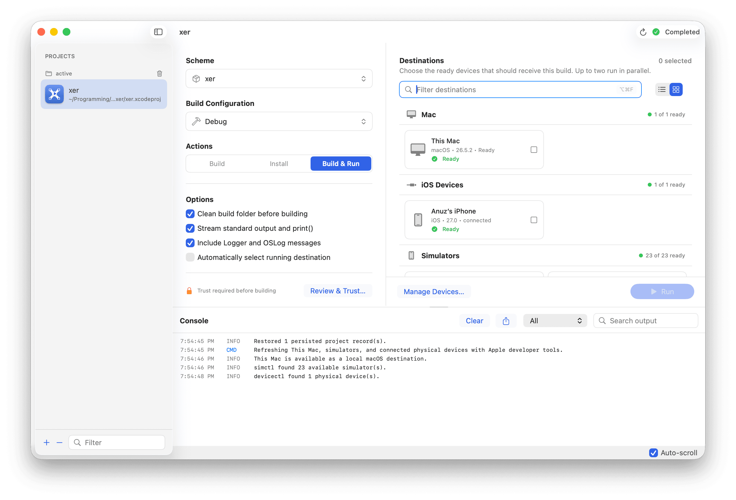
Task: Enable Automatically select running destination
Action: (190, 257)
